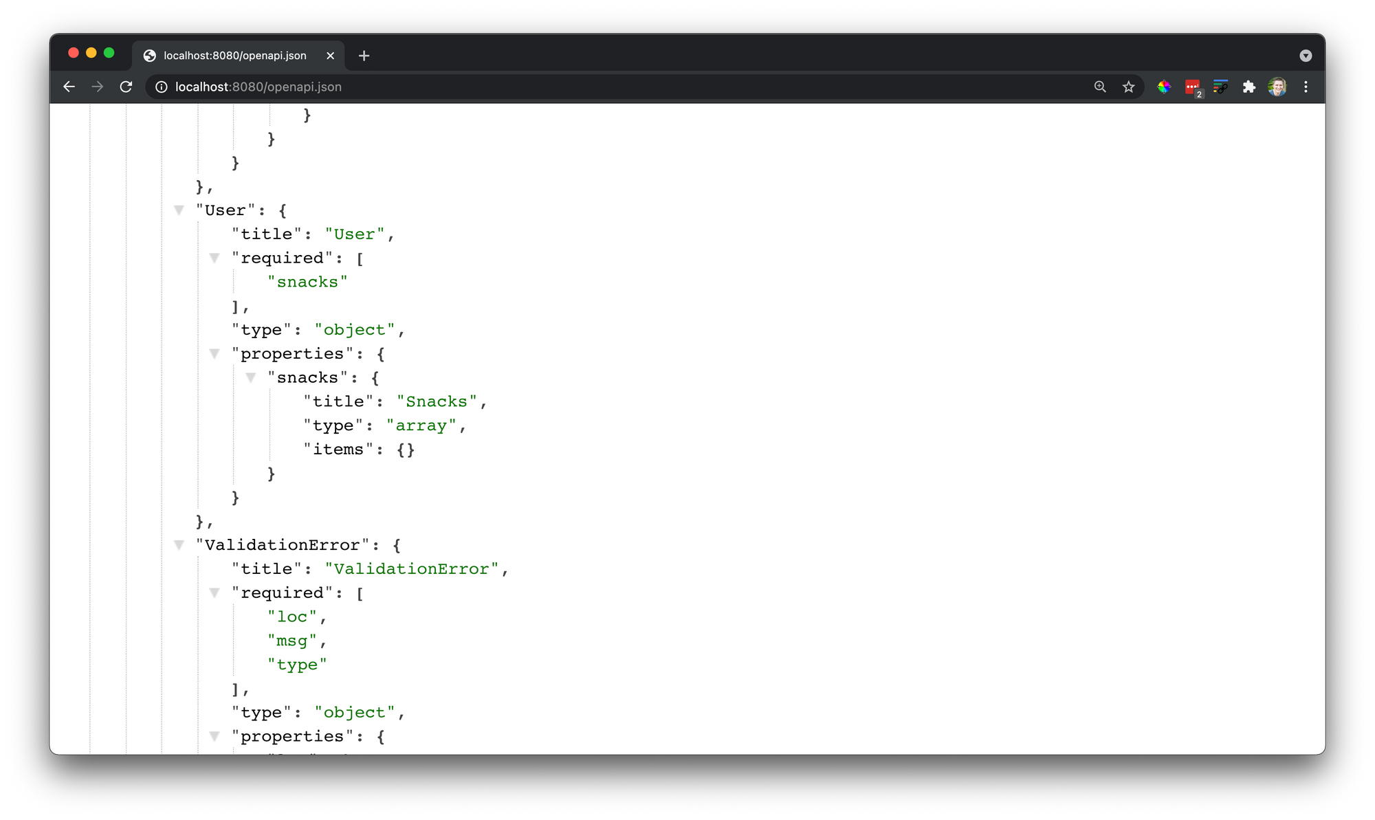The height and width of the screenshot is (820, 1375).
Task: Bookmark the page with the star icon
Action: 1128,87
